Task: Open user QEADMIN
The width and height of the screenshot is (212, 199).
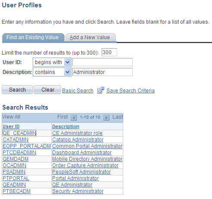Action: click(x=14, y=185)
